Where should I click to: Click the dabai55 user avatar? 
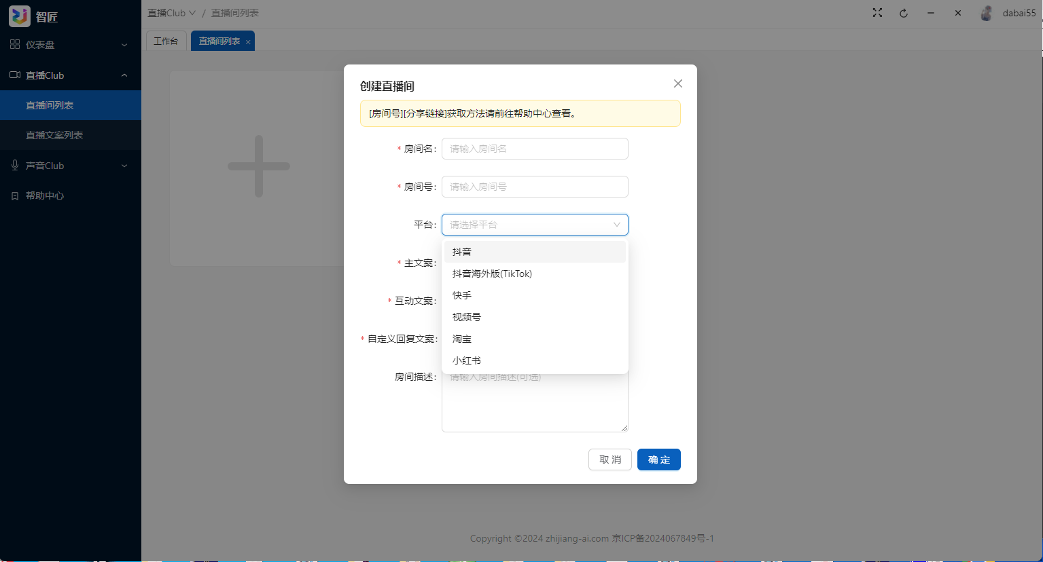coord(987,13)
